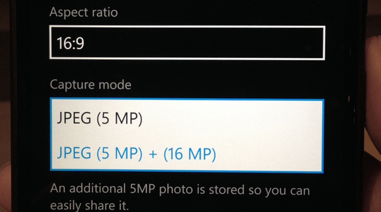
Task: Click the blue border of capture mode list
Action: tap(187, 99)
